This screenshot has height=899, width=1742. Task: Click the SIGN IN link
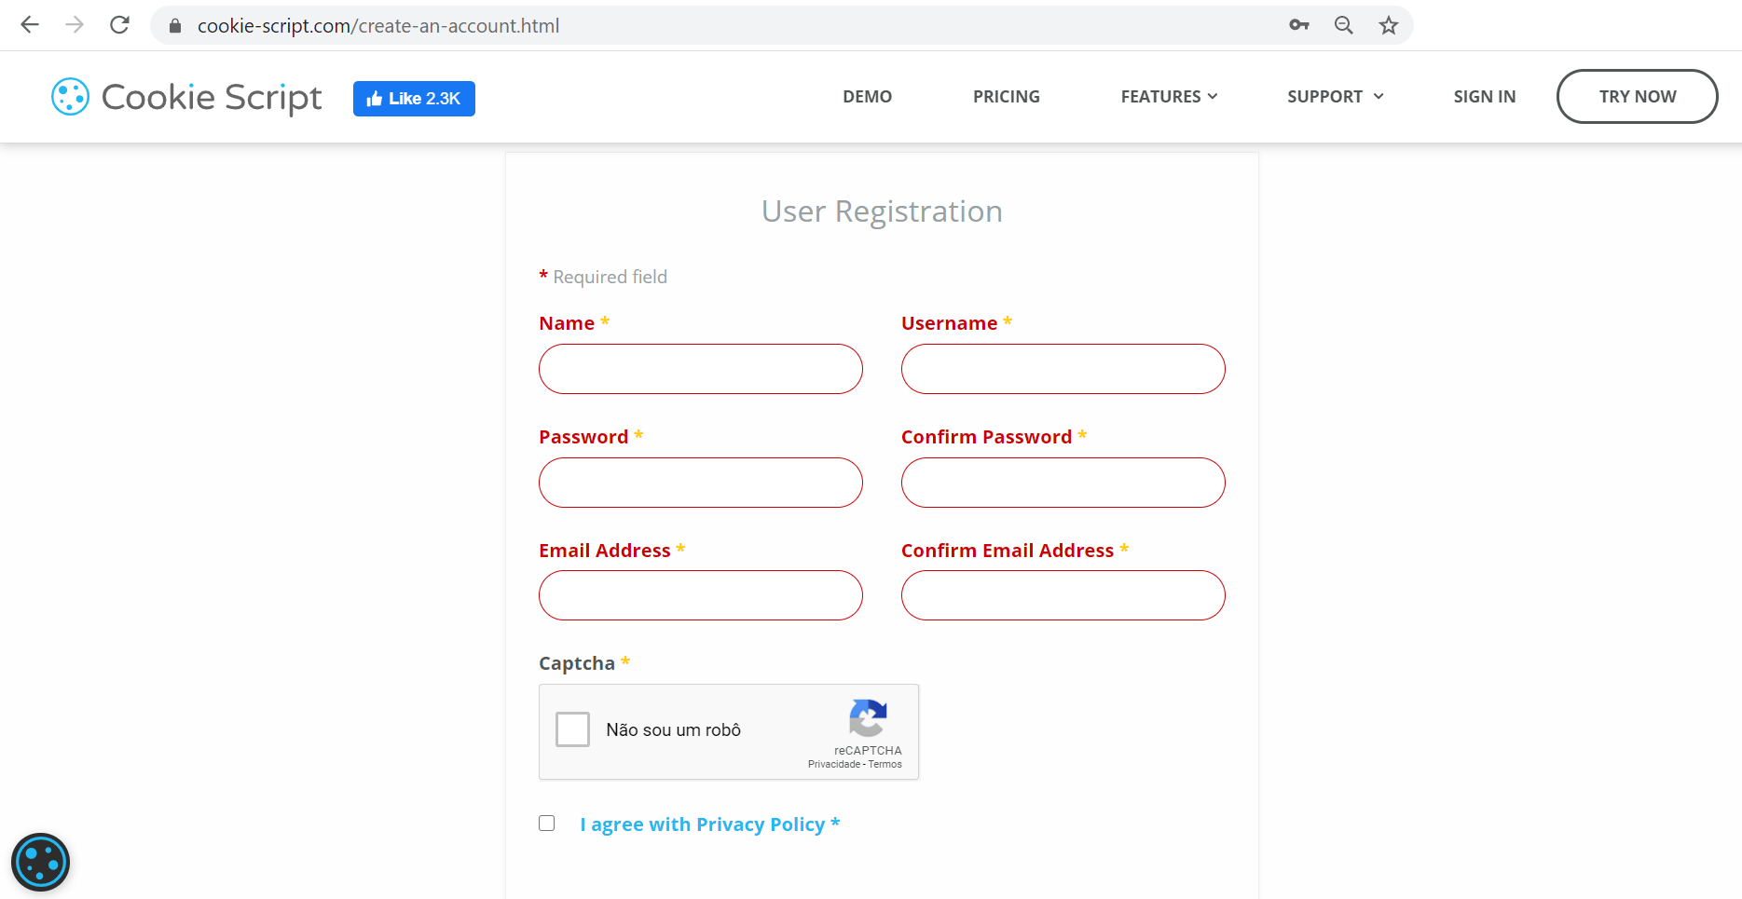click(1484, 97)
